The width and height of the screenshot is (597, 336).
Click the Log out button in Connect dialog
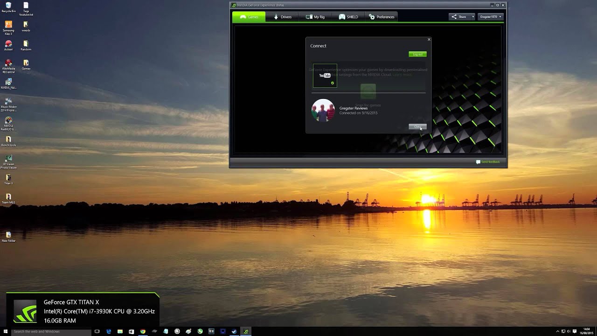(x=417, y=54)
